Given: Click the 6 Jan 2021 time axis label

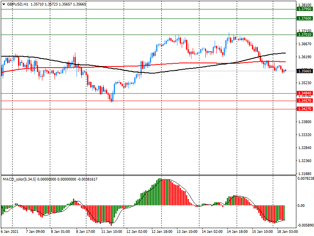Looking at the screenshot, I should [10, 232].
